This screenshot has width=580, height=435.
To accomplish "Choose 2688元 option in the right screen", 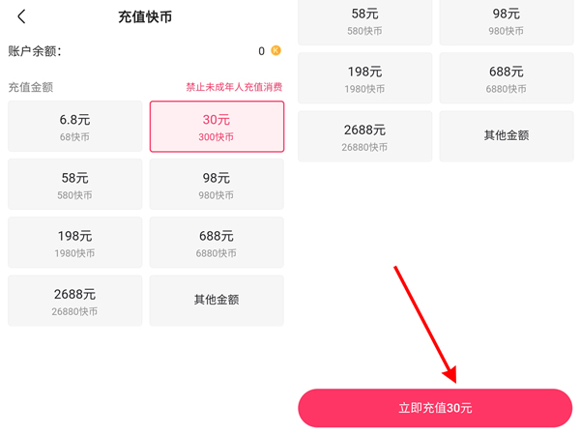I will [364, 136].
